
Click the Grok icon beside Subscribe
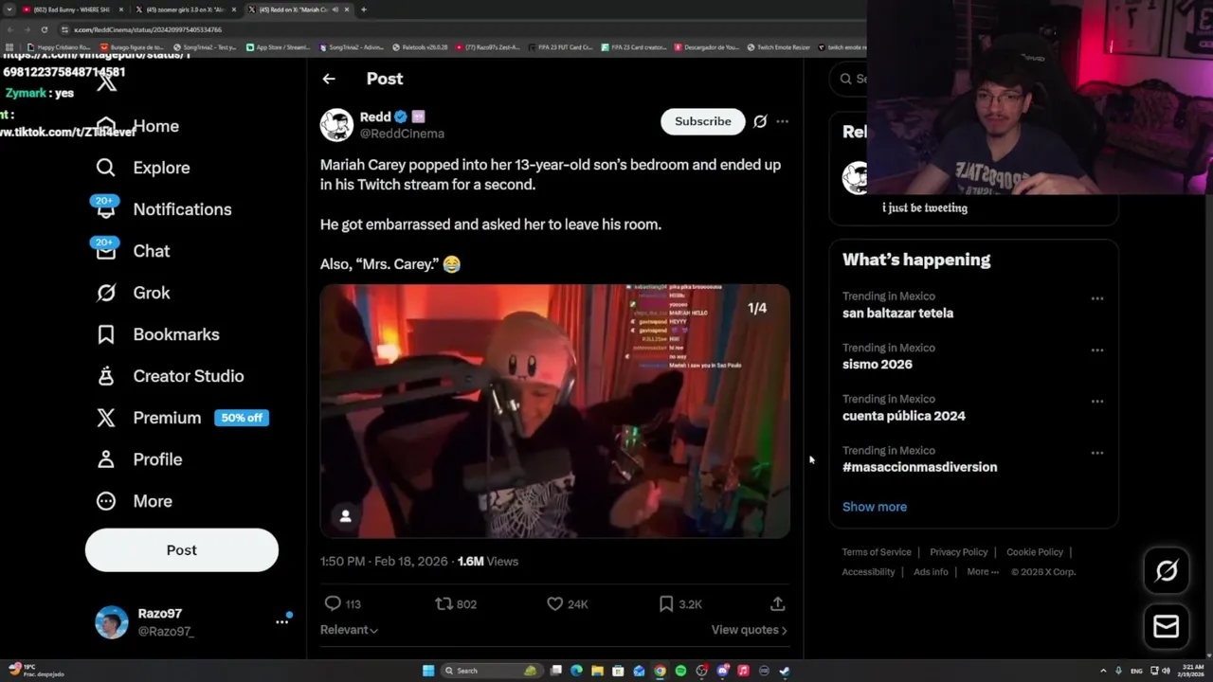[x=760, y=121]
